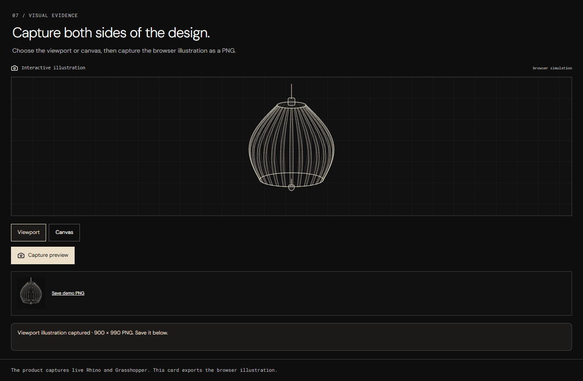Image resolution: width=583 pixels, height=381 pixels.
Task: Click the '07 / VISUAL EVIDENCE' heading
Action: point(45,15)
